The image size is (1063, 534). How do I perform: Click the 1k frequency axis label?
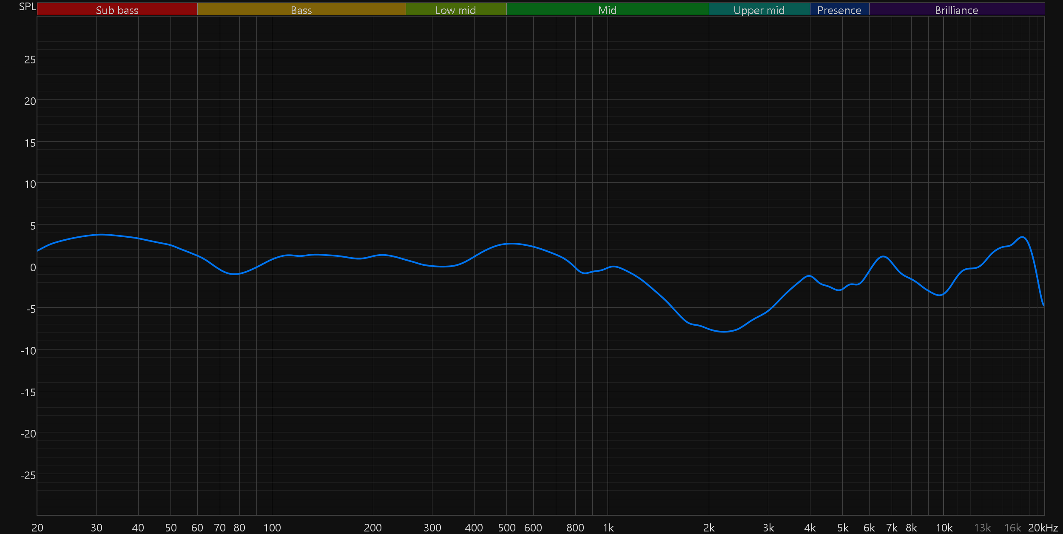[x=608, y=528]
